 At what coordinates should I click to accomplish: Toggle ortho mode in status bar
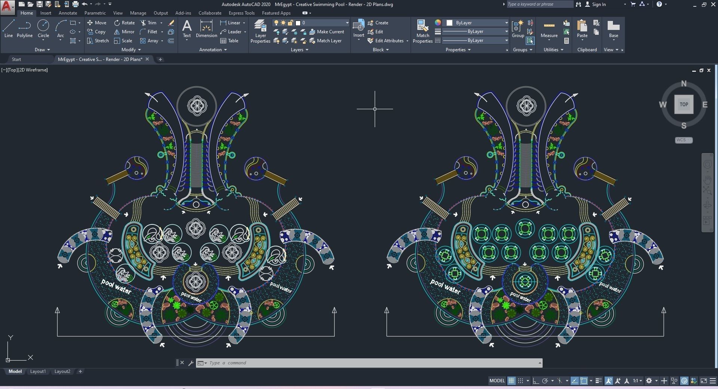coord(536,381)
